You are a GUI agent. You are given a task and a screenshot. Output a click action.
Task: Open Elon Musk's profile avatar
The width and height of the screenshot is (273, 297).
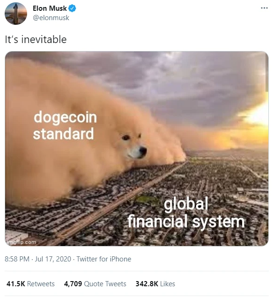tap(16, 14)
